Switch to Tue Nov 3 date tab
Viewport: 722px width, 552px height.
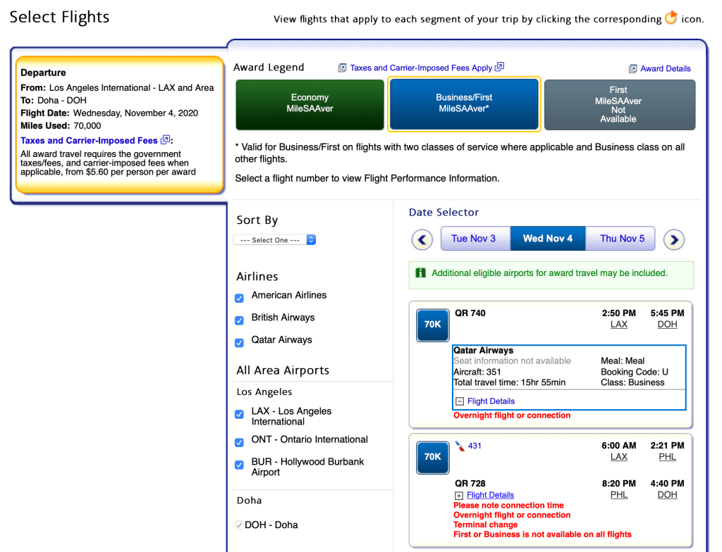tap(474, 239)
